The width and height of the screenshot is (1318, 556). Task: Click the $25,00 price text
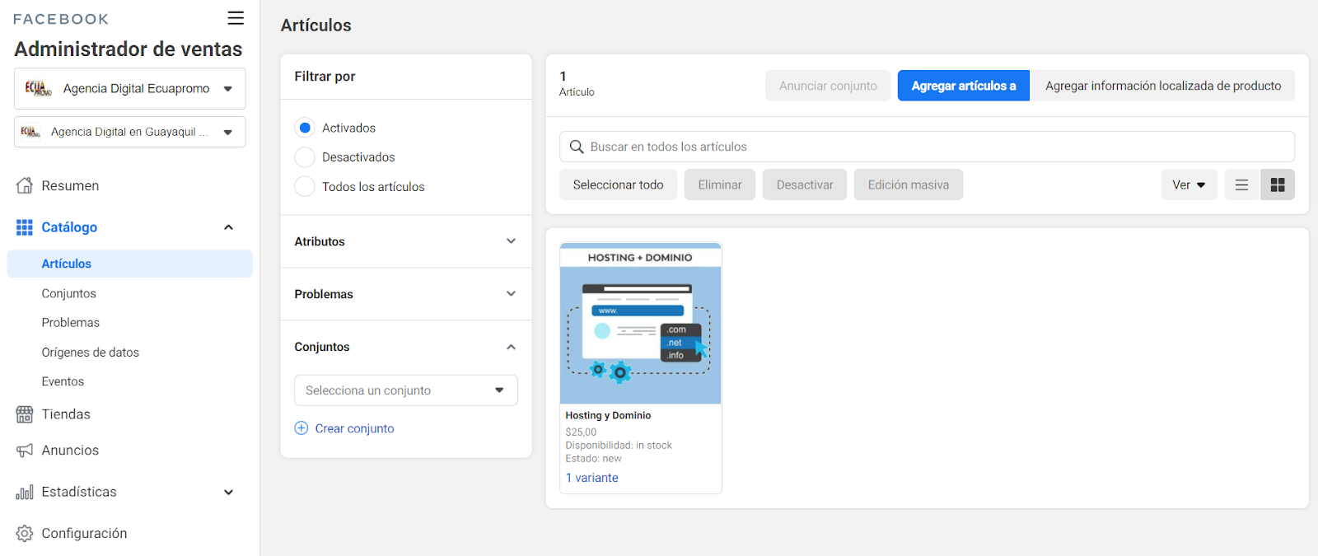[581, 432]
